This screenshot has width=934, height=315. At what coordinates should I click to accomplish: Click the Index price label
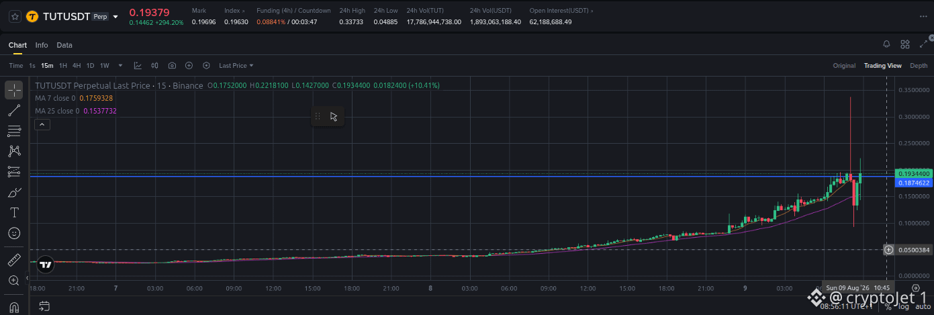[234, 11]
